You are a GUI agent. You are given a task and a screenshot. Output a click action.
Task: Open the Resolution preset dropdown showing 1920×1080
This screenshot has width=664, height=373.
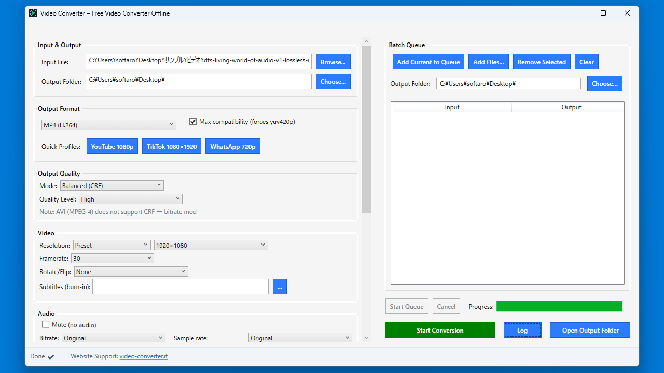(x=211, y=245)
